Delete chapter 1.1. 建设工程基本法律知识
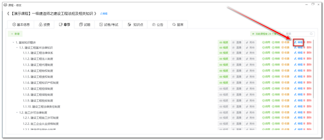 (308, 48)
